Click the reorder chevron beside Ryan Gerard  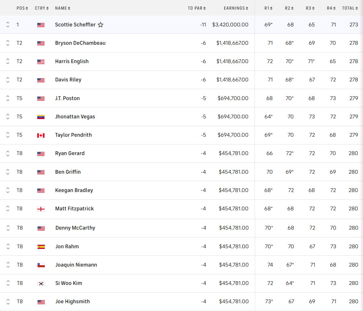tap(7, 153)
